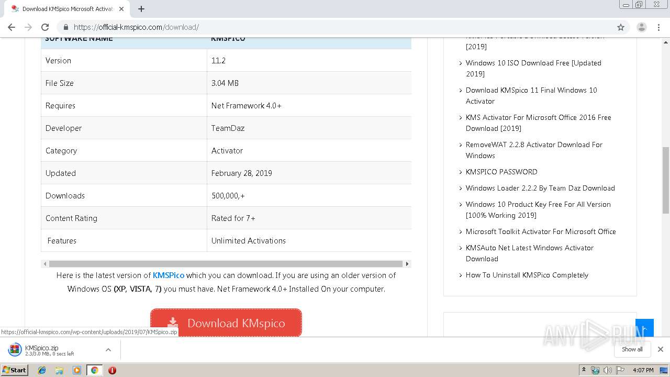Image resolution: width=670 pixels, height=377 pixels.
Task: Select the Net Framework 4.0+ cell
Action: [x=309, y=106]
